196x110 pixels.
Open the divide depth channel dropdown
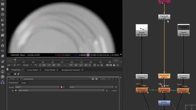(37, 87)
